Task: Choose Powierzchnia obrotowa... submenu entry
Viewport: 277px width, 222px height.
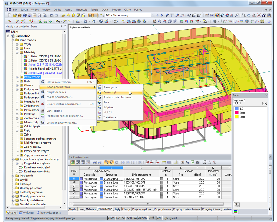Action: [120, 97]
